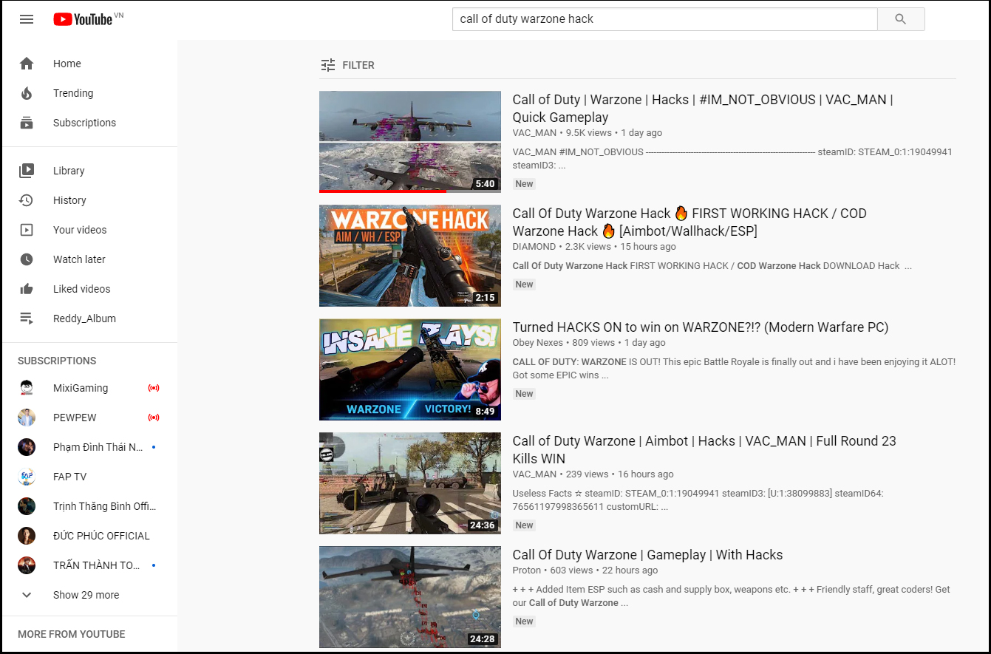Open 'Turned HACKS ON to win' video title

pos(700,327)
